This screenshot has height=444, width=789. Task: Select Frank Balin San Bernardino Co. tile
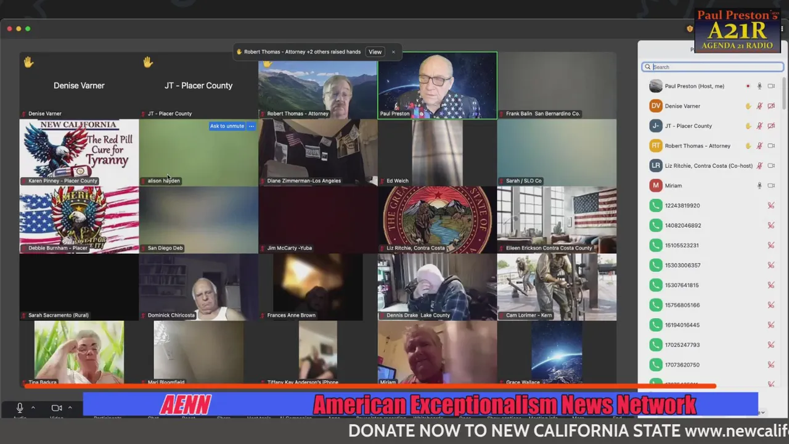click(557, 85)
